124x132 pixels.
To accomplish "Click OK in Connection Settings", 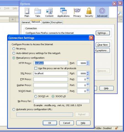I will (50, 123).
